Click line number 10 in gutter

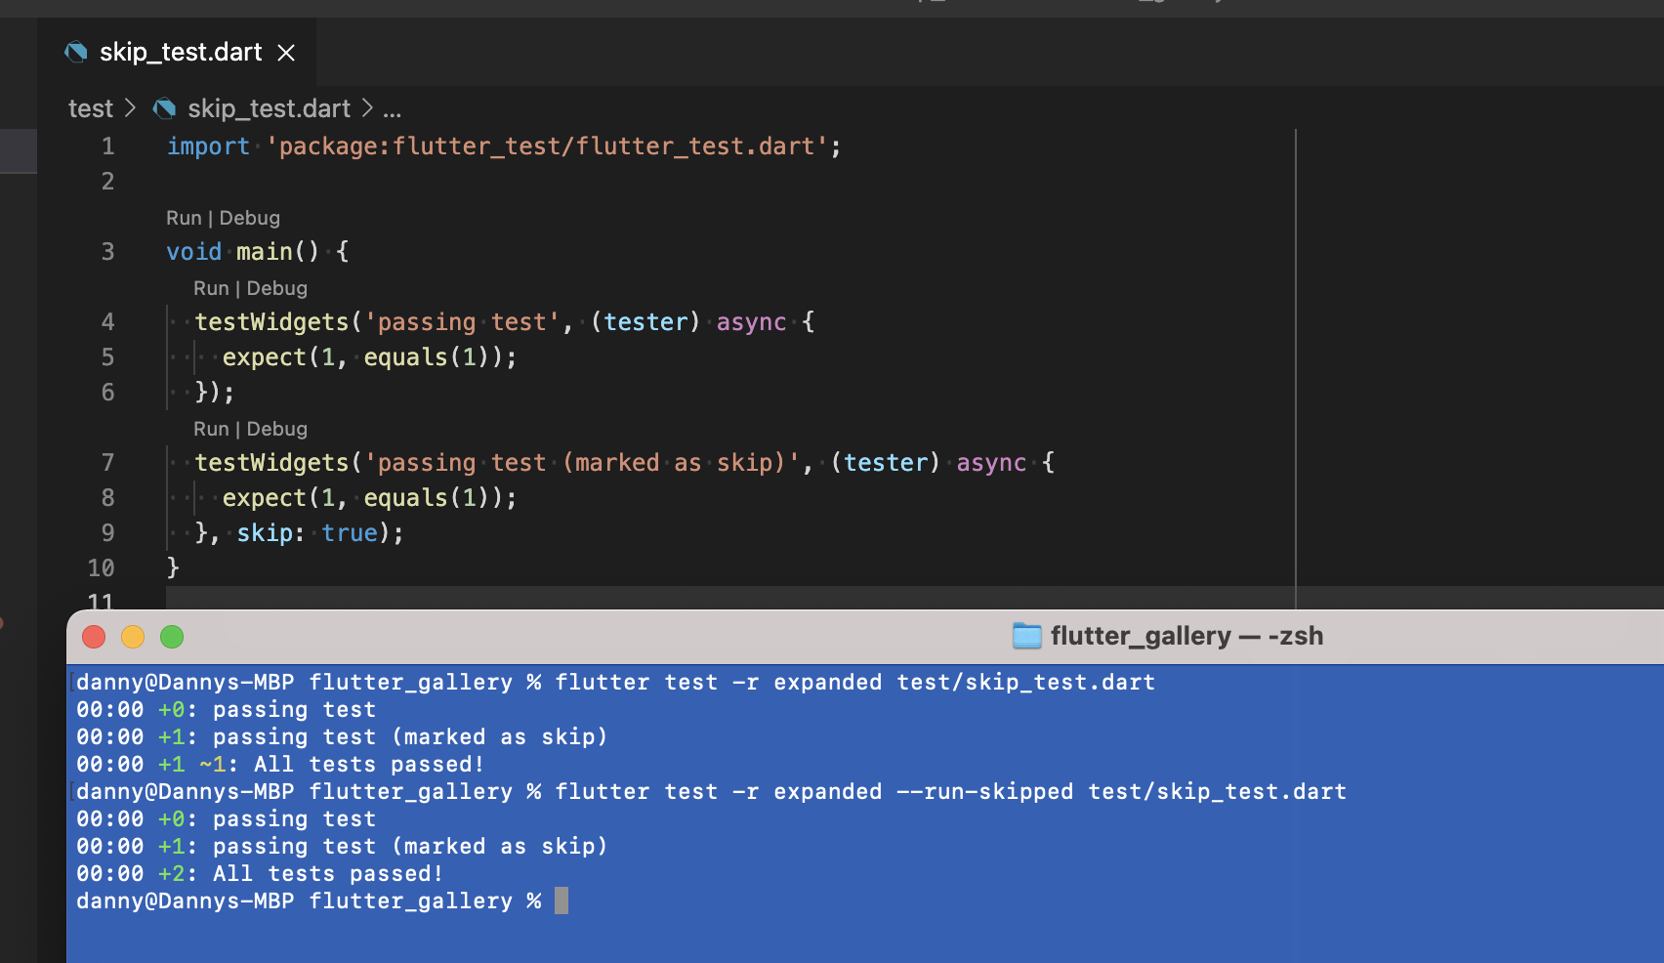click(102, 568)
